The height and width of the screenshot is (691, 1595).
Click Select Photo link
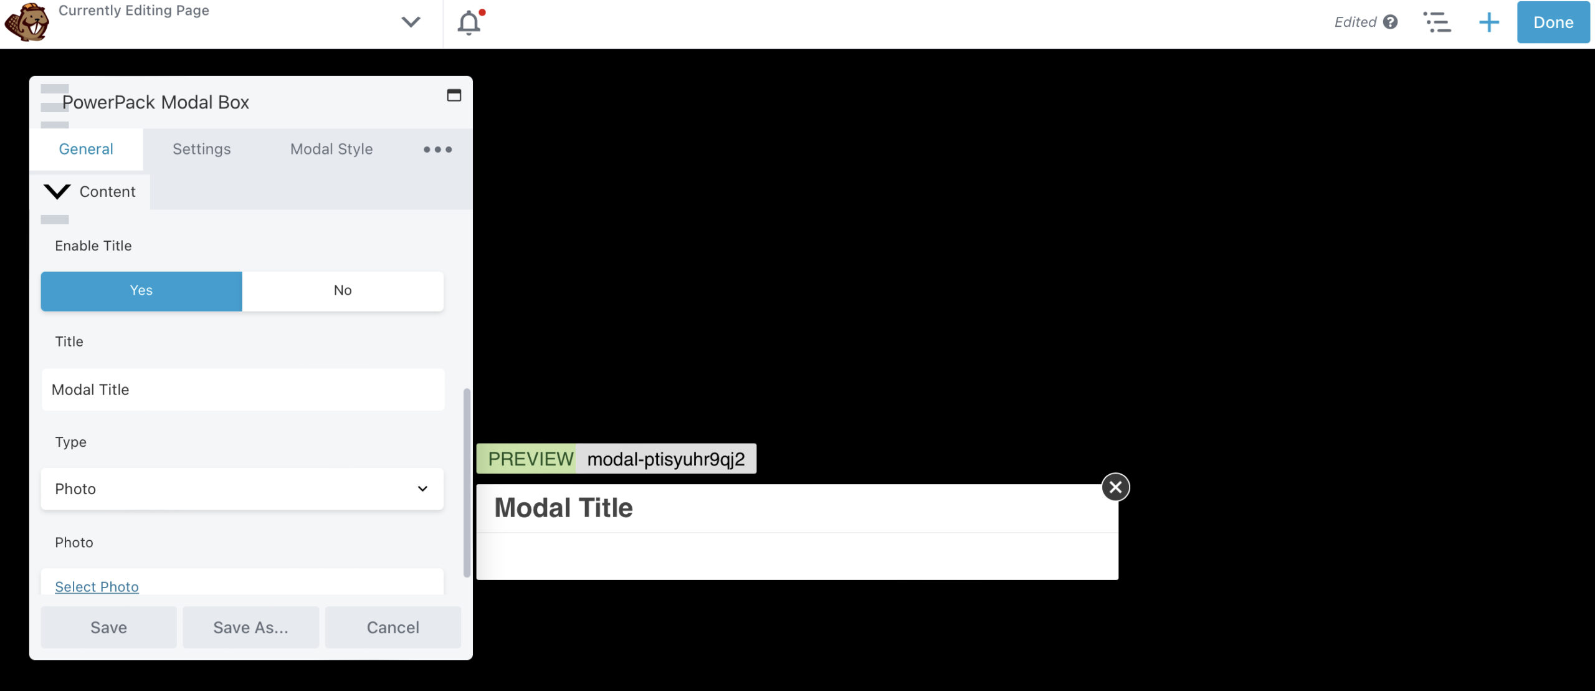[x=97, y=585]
